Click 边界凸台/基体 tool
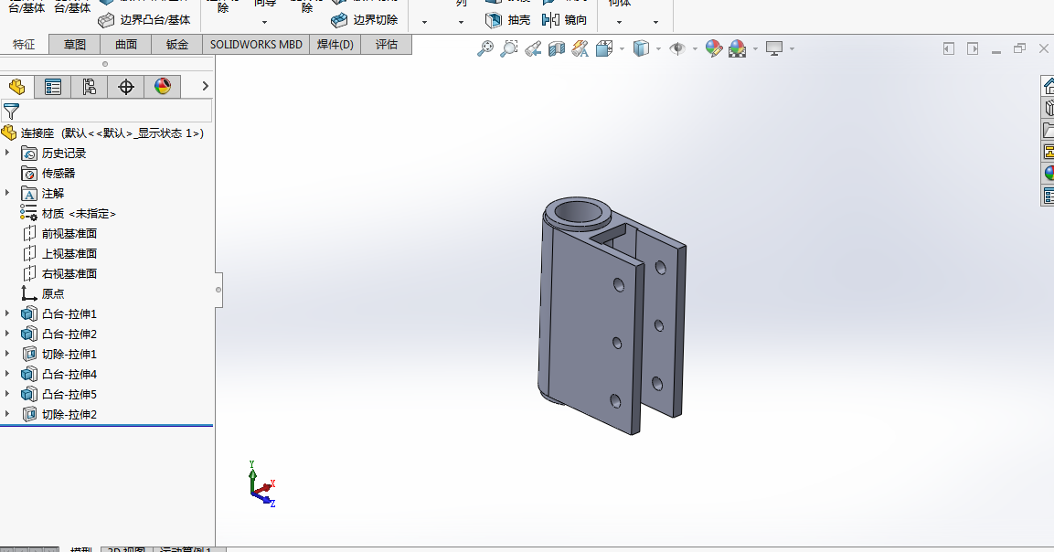The image size is (1054, 552). pyautogui.click(x=144, y=20)
